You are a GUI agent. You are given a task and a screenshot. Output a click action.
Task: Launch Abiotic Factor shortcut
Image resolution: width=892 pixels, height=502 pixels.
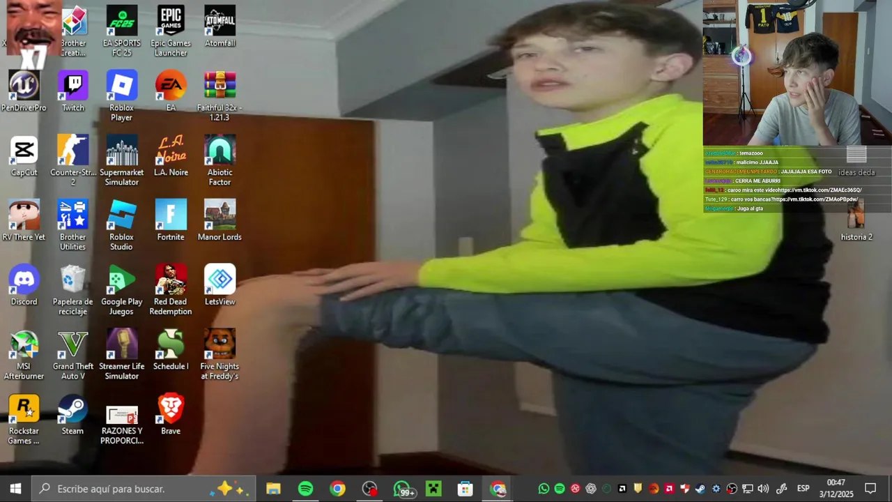pyautogui.click(x=220, y=161)
